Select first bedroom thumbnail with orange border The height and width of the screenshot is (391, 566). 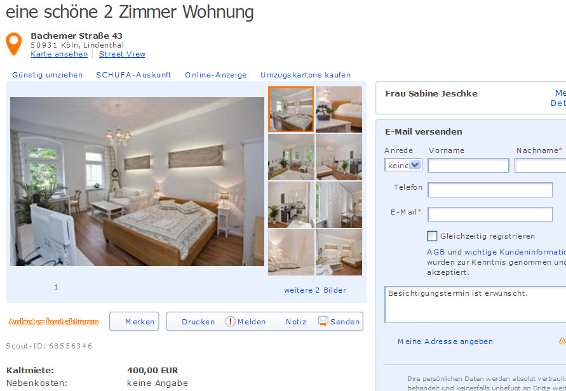point(291,109)
